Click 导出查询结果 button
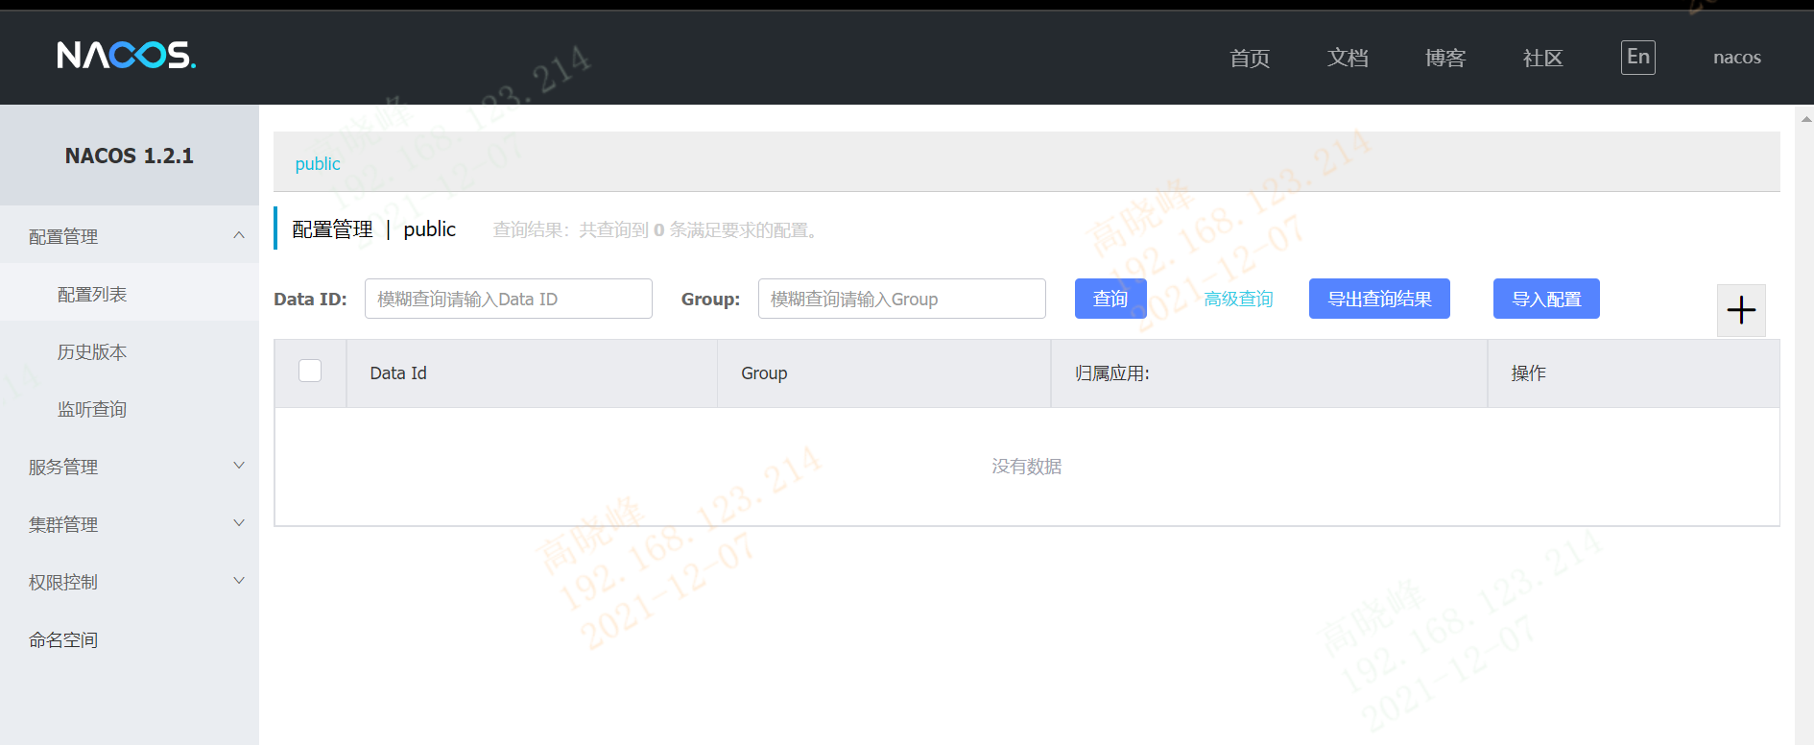Viewport: 1814px width, 745px height. [1379, 299]
